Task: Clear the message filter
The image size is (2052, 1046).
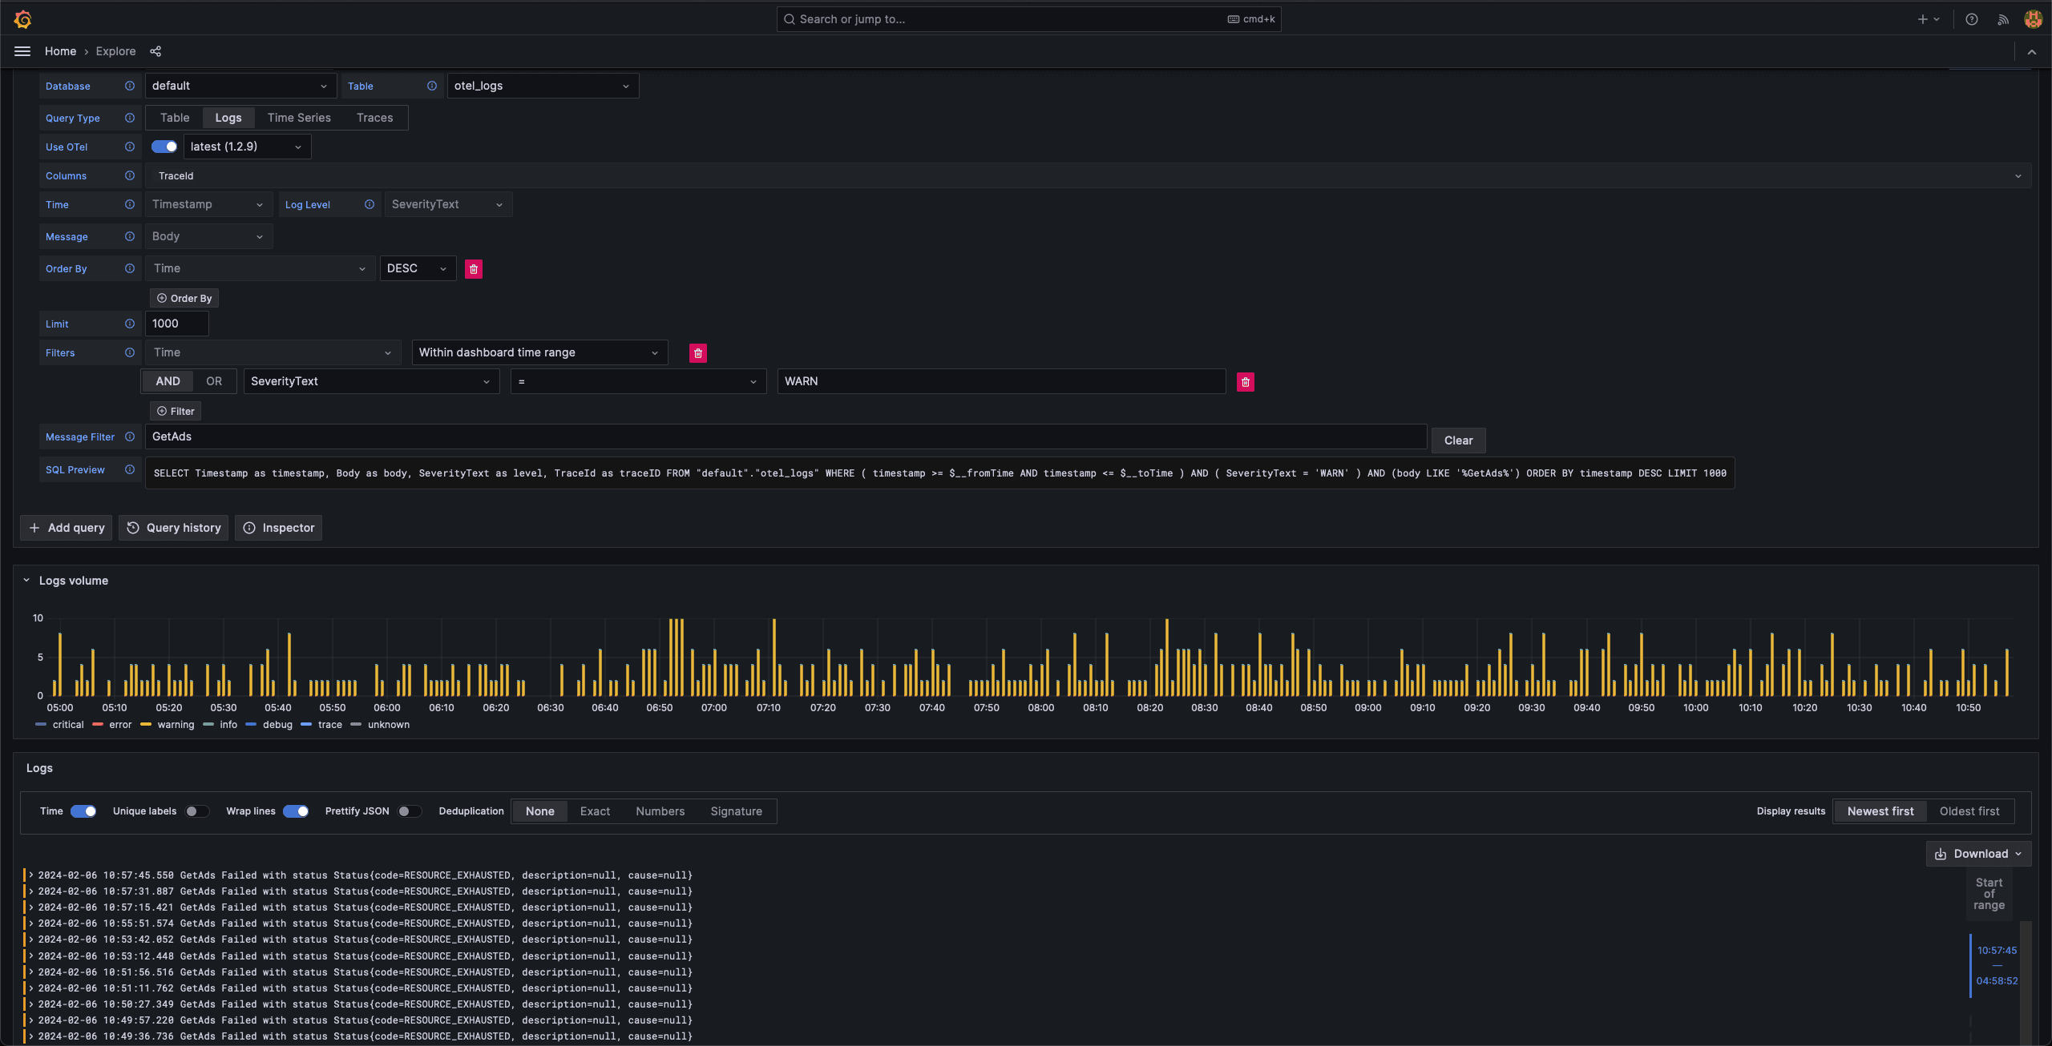Action: 1457,441
